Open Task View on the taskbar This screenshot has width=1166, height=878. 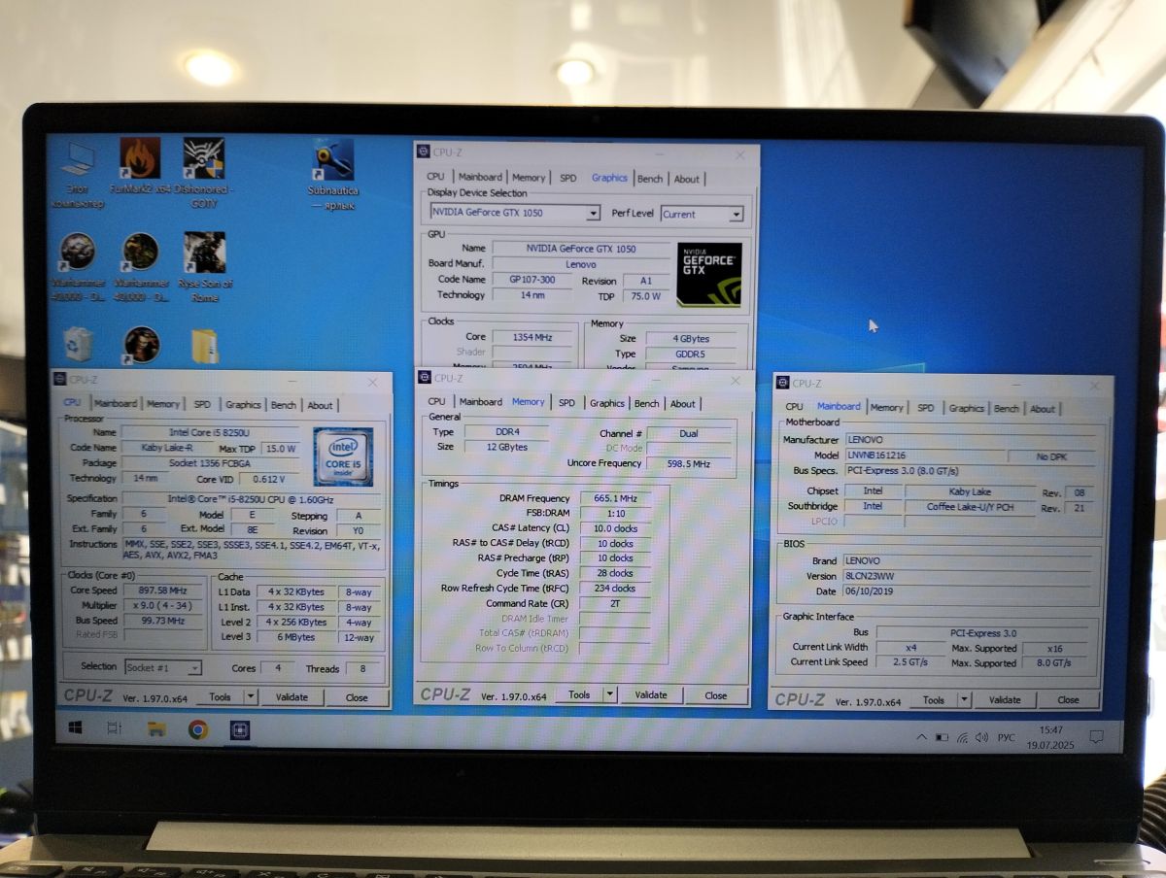tap(114, 728)
